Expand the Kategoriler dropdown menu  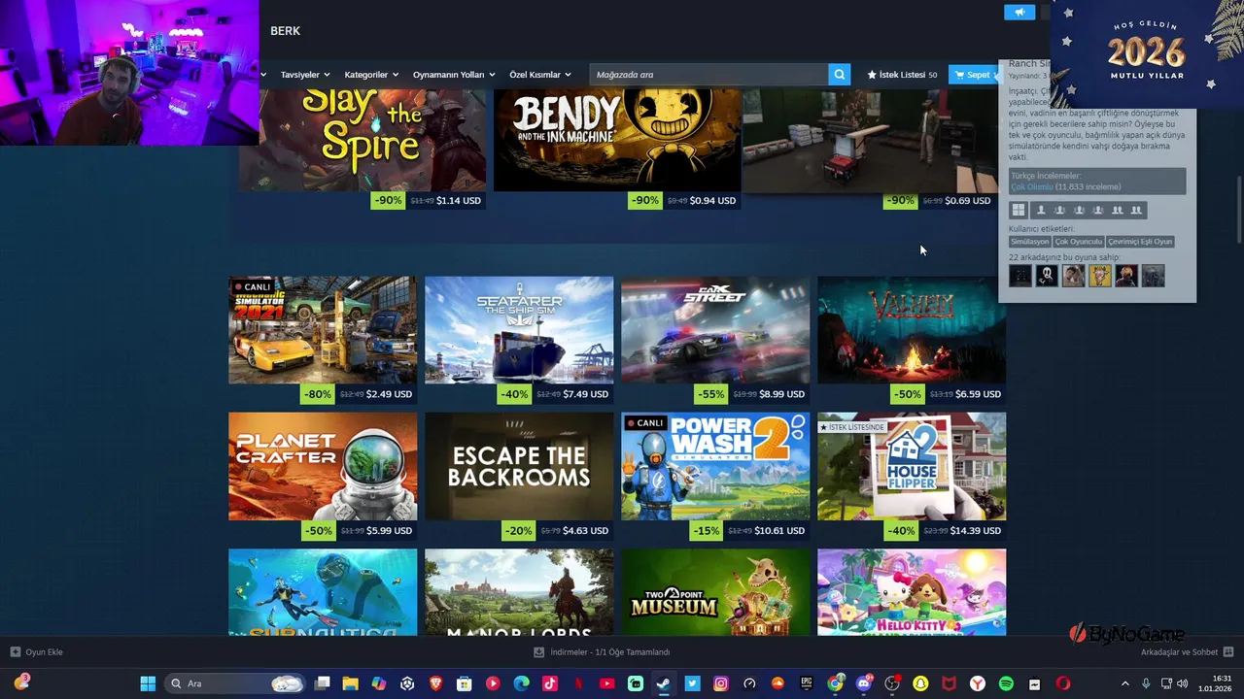[371, 74]
